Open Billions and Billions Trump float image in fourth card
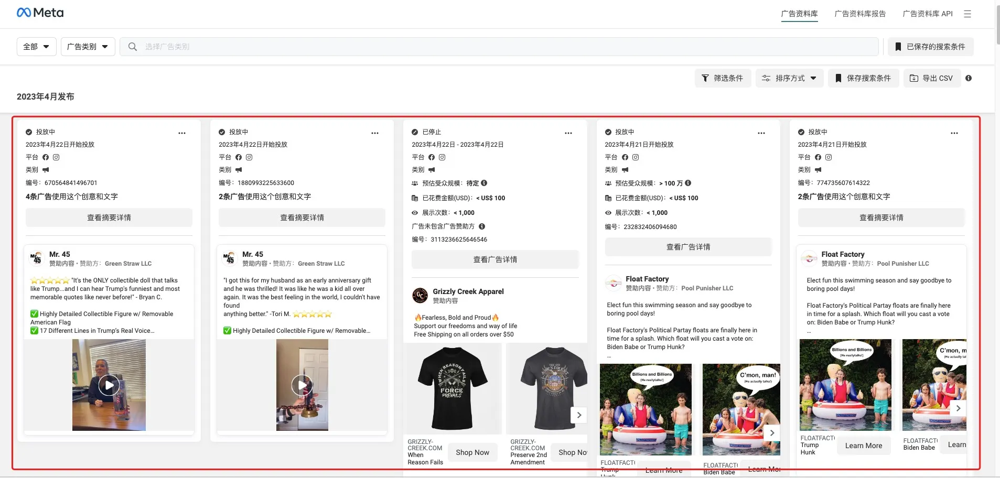 point(646,409)
